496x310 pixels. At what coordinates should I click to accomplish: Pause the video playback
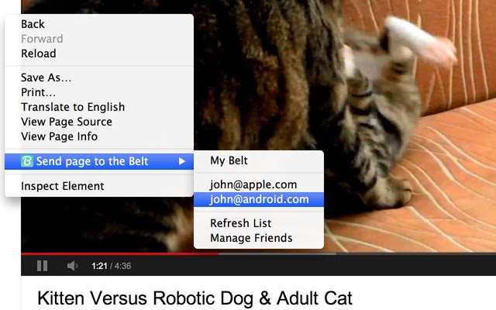point(42,266)
